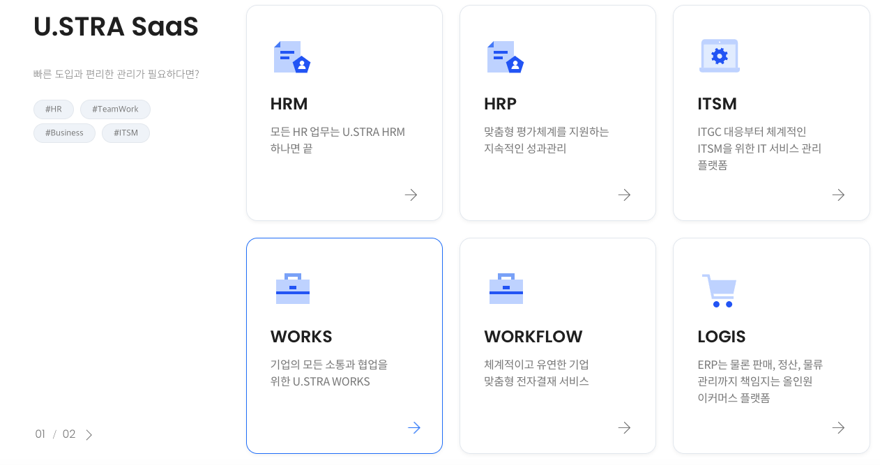The width and height of the screenshot is (880, 465).
Task: Choose the #Business hashtag tag
Action: [x=64, y=133]
